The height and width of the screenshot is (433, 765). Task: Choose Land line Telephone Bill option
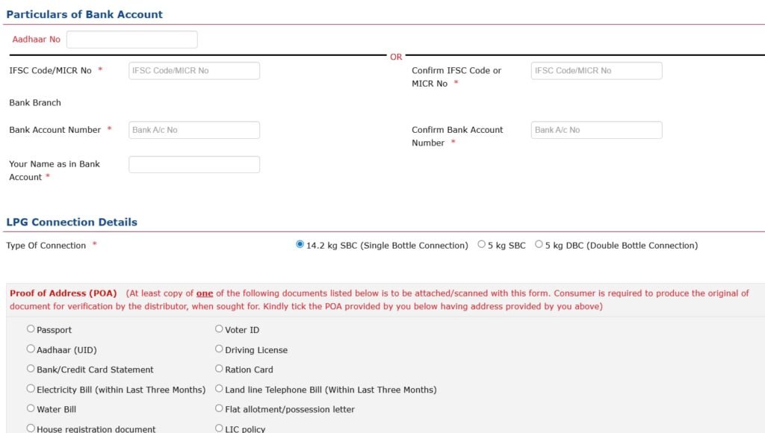[x=219, y=389]
